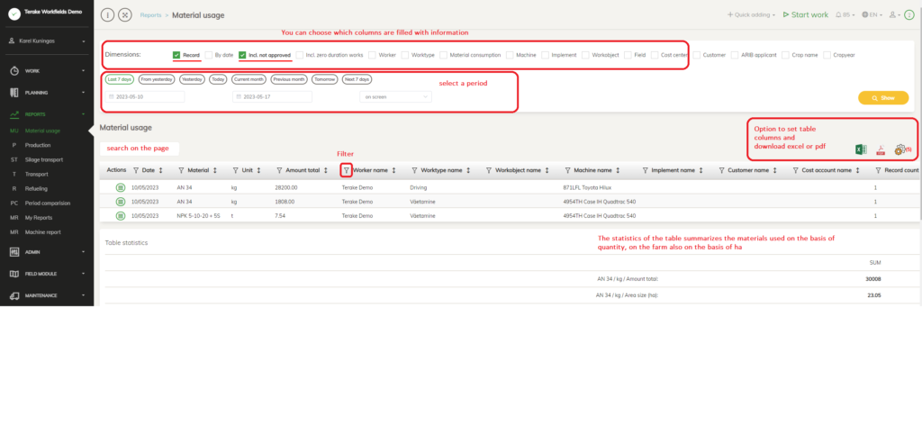Click the filter icon beside Worker name
The image size is (922, 434).
pos(347,169)
